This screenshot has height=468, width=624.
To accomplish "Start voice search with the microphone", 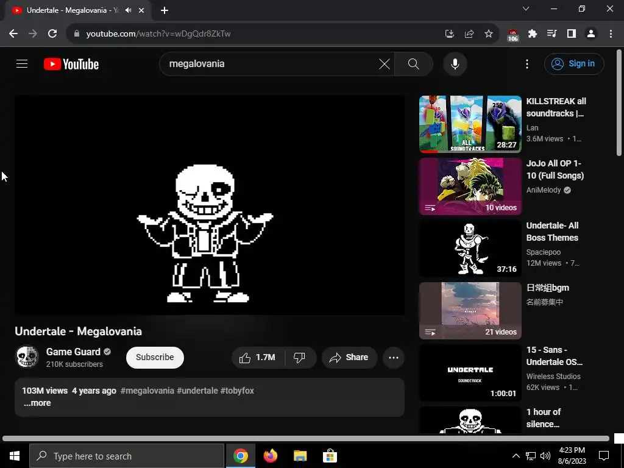I will point(455,63).
